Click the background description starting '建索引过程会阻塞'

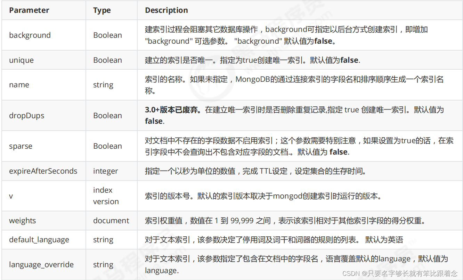(x=286, y=35)
